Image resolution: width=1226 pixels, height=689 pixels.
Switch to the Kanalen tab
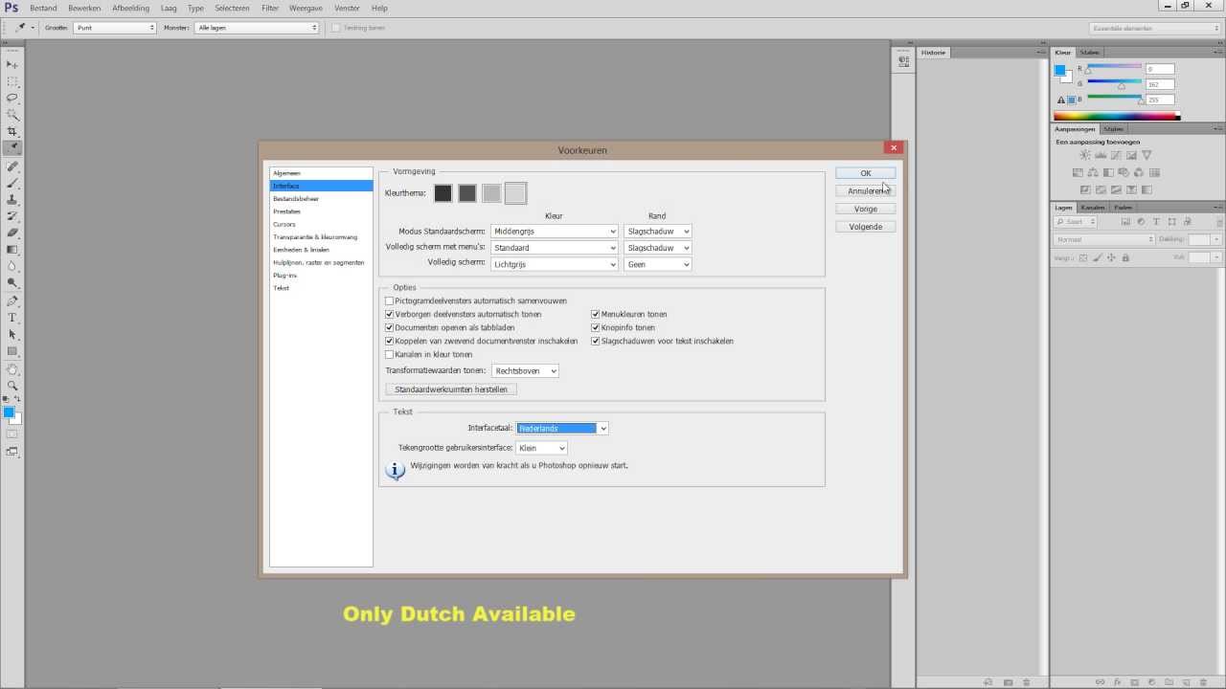point(1093,207)
